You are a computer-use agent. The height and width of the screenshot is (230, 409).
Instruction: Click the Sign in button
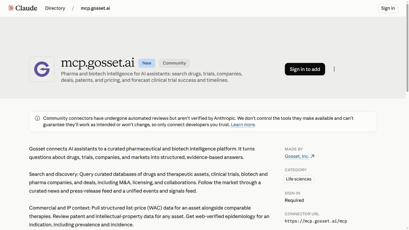(388, 8)
